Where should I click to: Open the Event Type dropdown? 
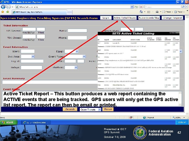click(x=75, y=56)
